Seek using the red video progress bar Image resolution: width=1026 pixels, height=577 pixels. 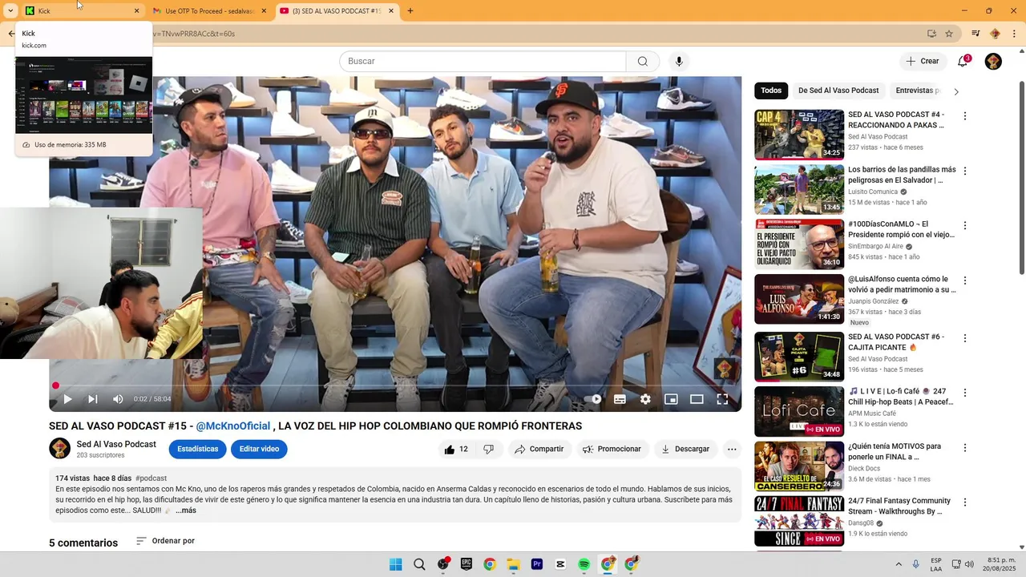point(395,385)
